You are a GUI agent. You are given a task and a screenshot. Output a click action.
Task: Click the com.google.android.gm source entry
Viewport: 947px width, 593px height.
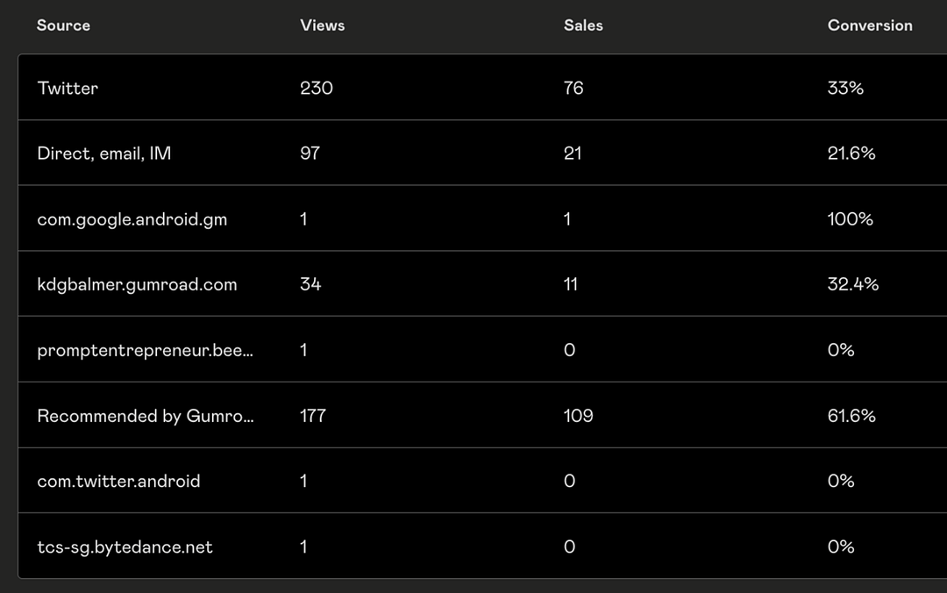tap(132, 219)
